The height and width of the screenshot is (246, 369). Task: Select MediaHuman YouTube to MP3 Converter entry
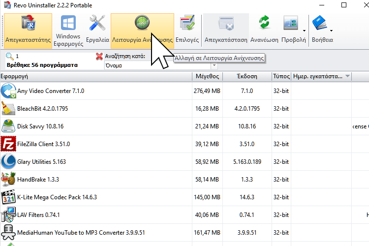coord(81,233)
